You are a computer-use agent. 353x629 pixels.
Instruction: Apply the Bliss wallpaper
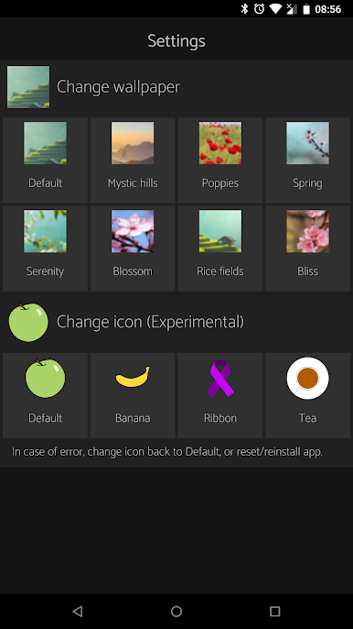[307, 248]
